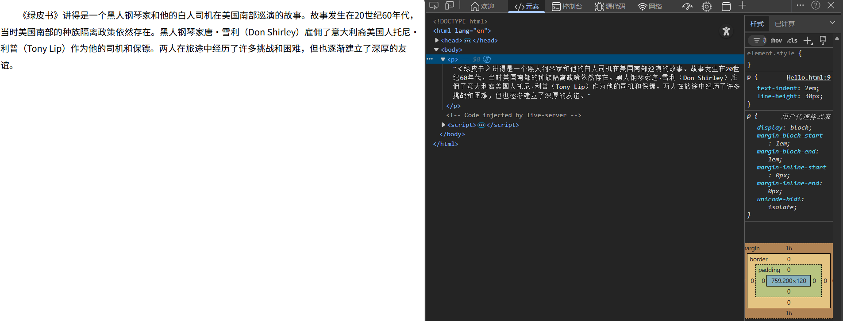The image size is (843, 321).
Task: Open the 网络 (Network) tab
Action: (x=650, y=6)
